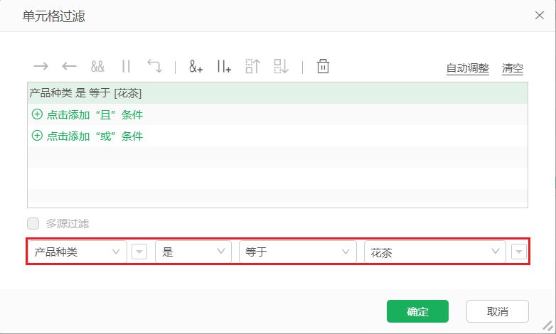Click the || merge-as-OR toolbar icon
The height and width of the screenshot is (334, 556).
(x=126, y=66)
